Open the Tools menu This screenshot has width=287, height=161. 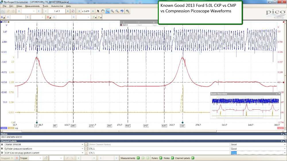pyautogui.click(x=45, y=6)
